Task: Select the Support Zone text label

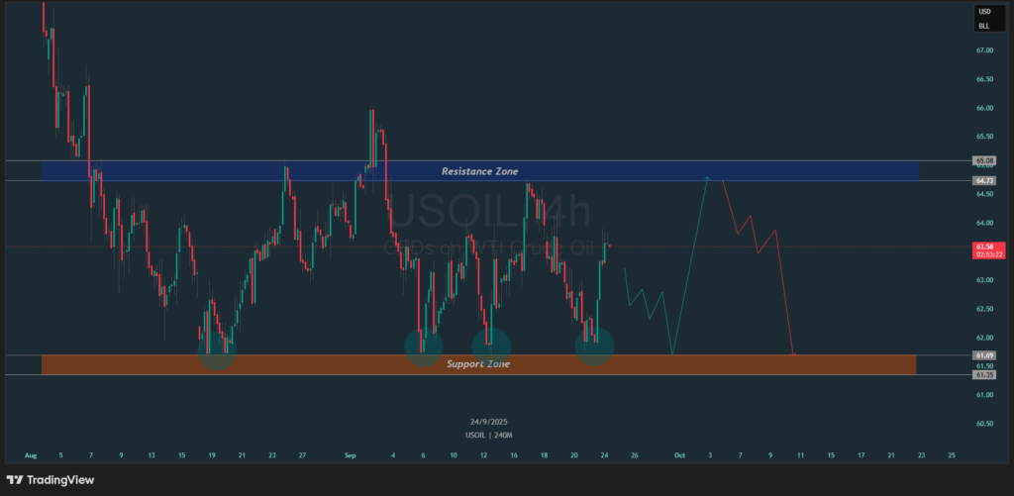Action: (x=478, y=364)
